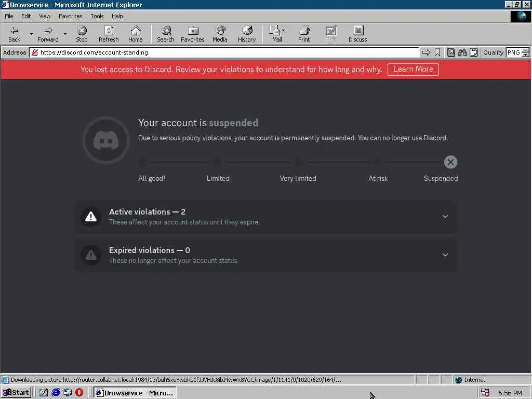Screen dimensions: 532x399
Task: Open the Edit menu
Action: click(x=26, y=16)
